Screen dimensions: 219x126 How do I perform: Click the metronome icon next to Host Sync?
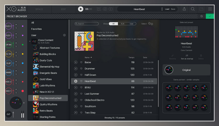(x=105, y=9)
